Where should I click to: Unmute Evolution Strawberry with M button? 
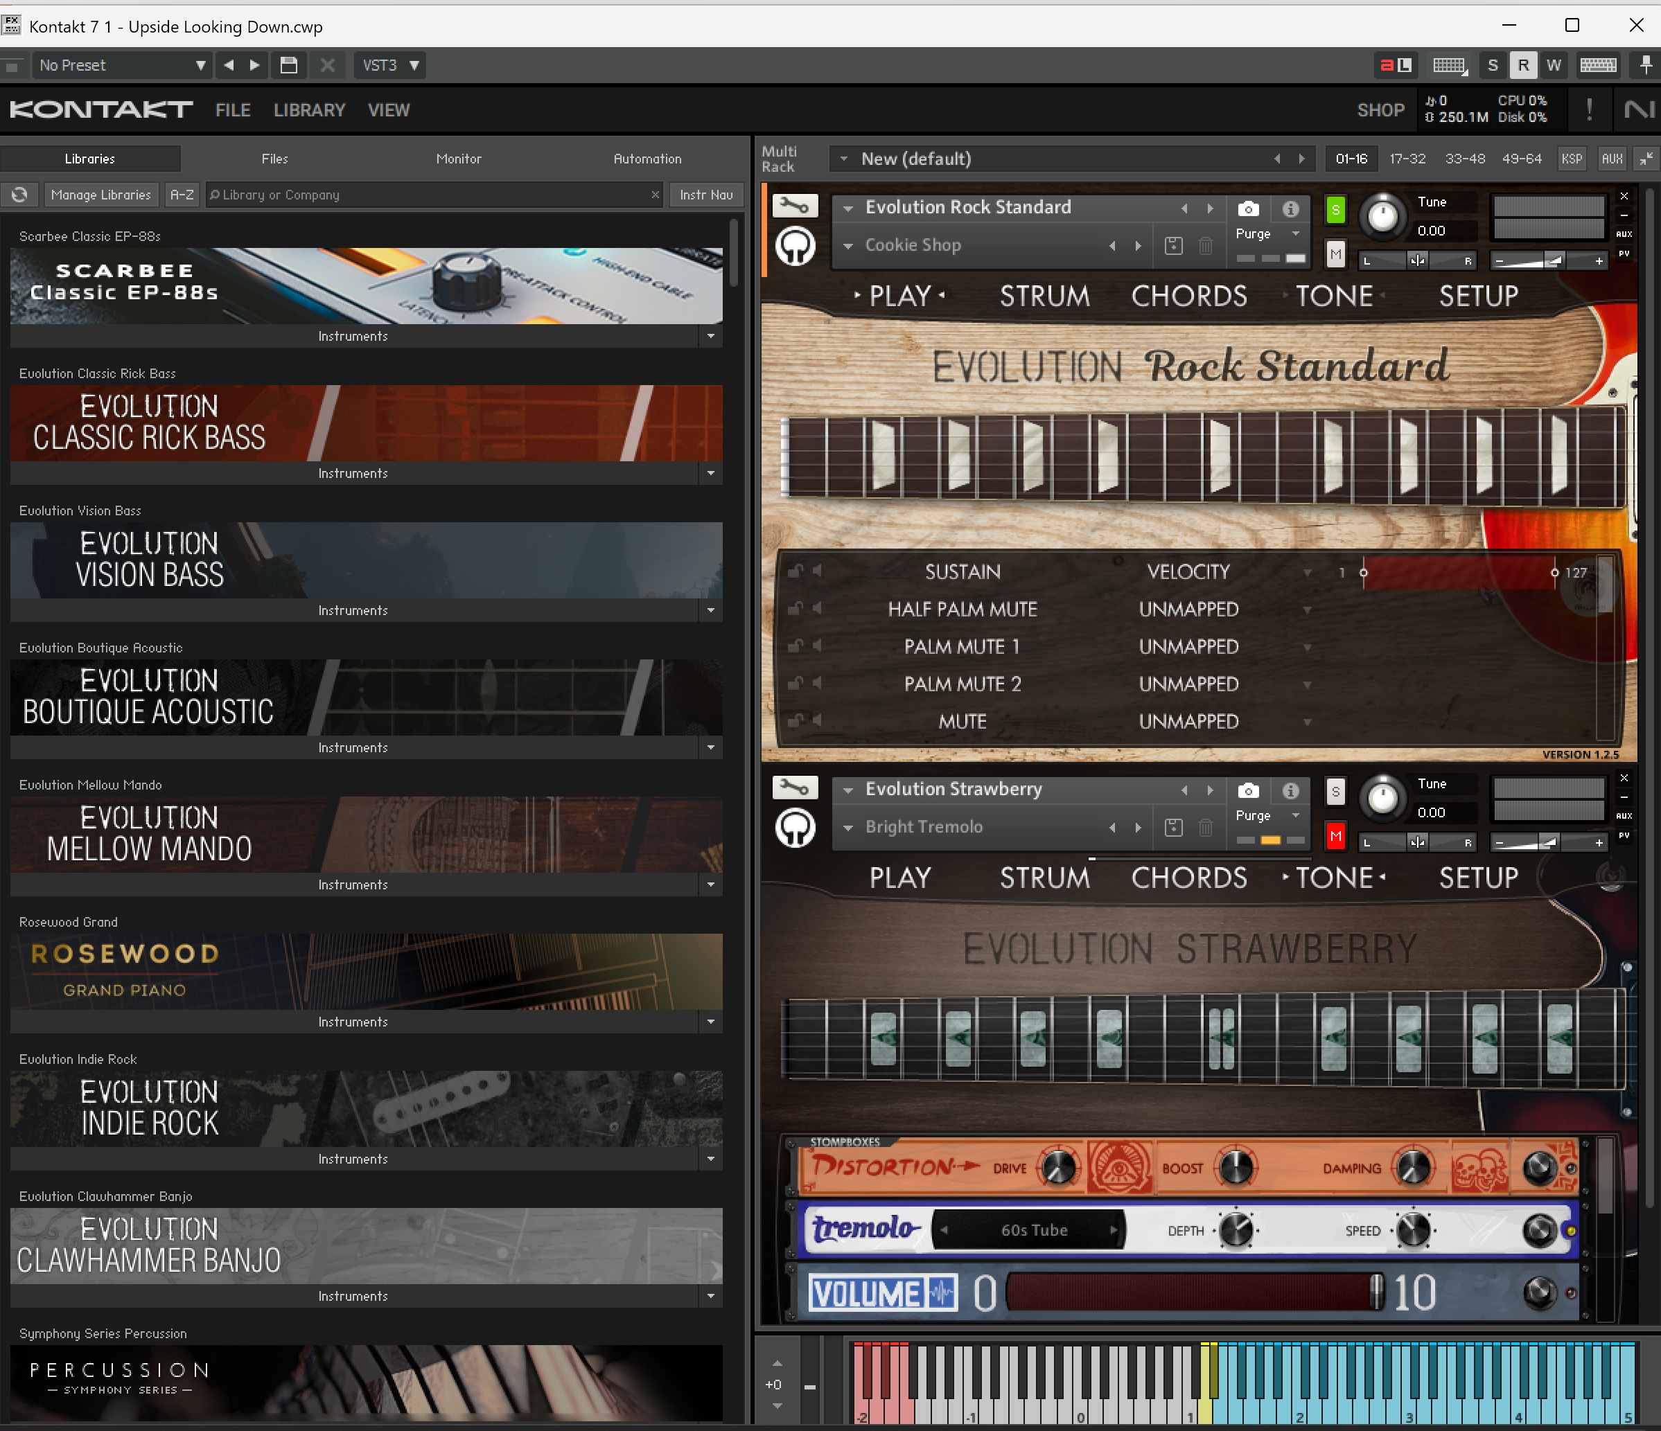[x=1335, y=837]
